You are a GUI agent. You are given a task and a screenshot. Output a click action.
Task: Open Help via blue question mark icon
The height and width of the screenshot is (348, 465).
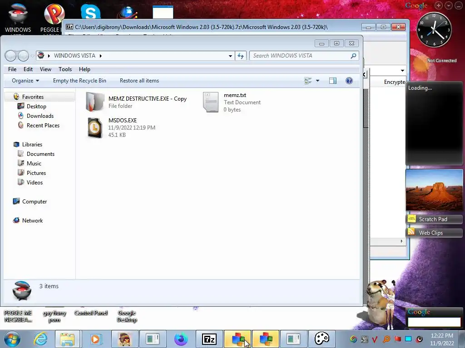tap(349, 81)
